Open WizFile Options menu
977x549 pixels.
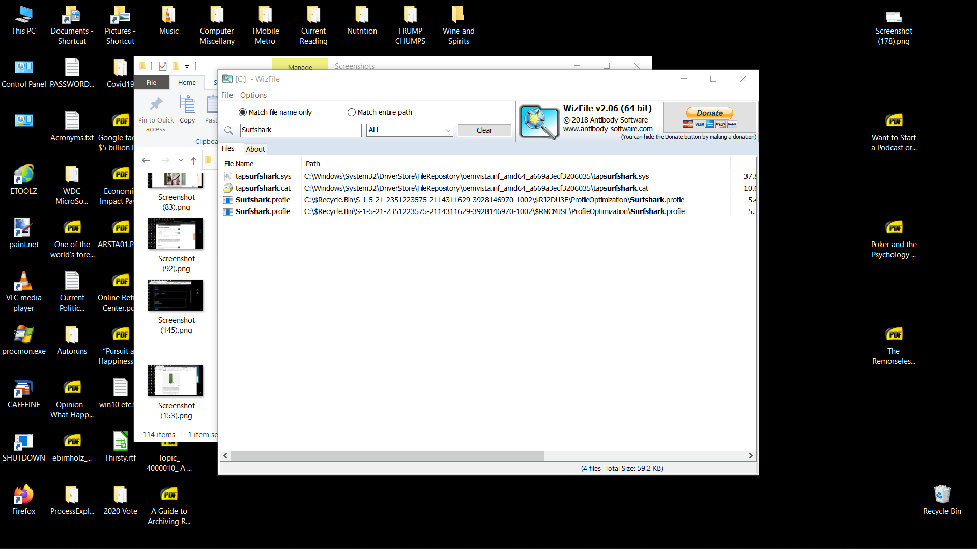pyautogui.click(x=253, y=95)
